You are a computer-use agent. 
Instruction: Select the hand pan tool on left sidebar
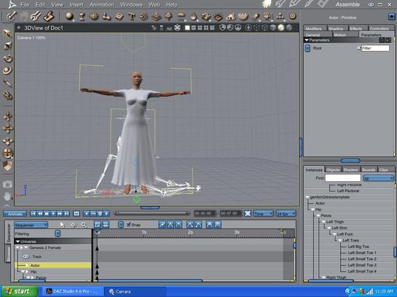click(7, 196)
